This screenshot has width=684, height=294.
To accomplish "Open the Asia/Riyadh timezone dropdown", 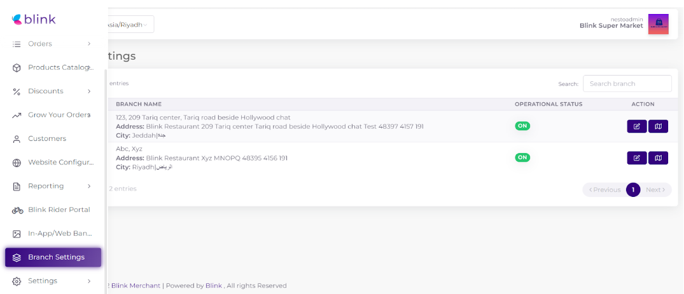I will click(130, 25).
